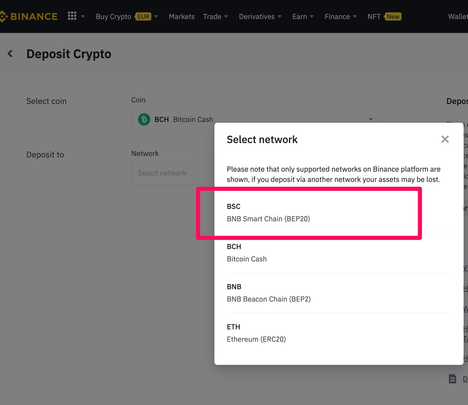This screenshot has height=405, width=468.
Task: Expand the Buy Crypto dropdown arrow
Action: pos(156,16)
